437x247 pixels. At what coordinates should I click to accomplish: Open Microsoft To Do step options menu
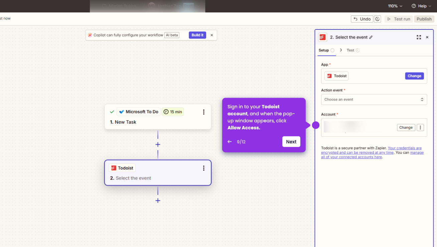click(x=204, y=112)
